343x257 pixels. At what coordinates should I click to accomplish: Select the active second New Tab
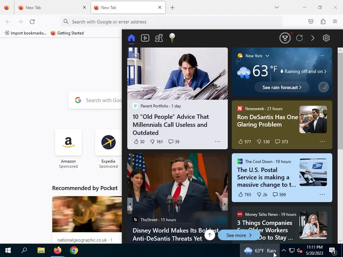(x=128, y=7)
